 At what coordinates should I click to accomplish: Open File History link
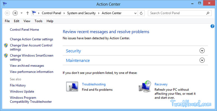18,85
